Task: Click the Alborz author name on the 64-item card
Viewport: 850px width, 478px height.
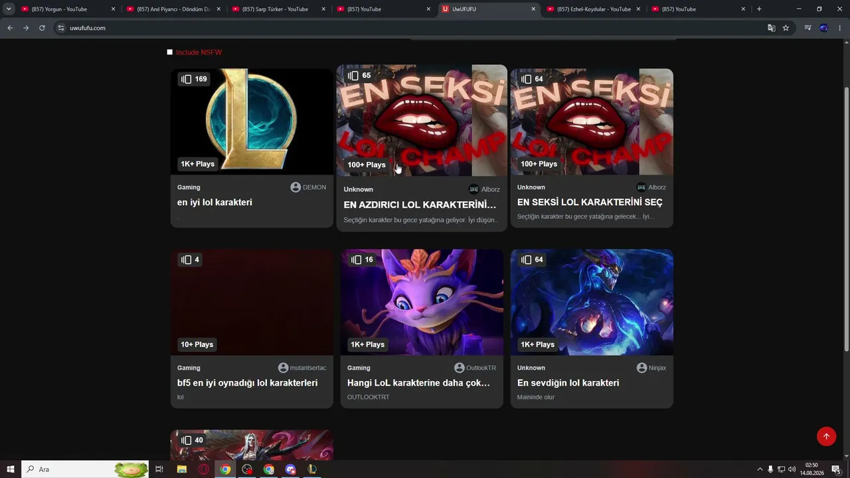Action: (x=657, y=187)
